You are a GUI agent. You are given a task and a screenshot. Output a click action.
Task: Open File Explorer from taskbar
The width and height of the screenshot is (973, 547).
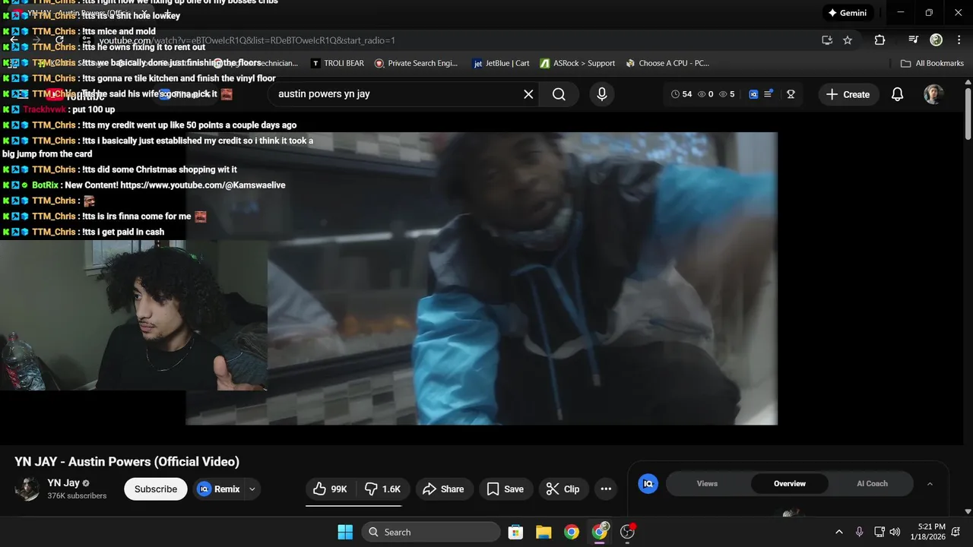(544, 532)
